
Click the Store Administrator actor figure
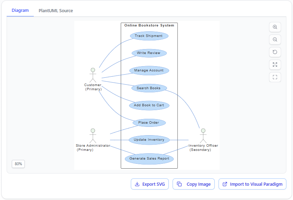[93, 136]
